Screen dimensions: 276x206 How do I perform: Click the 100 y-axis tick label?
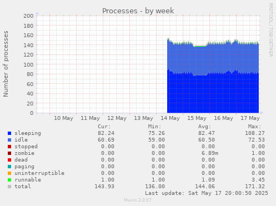pos(28,64)
